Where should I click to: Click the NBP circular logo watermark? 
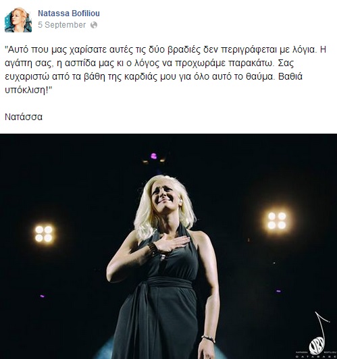click(x=316, y=347)
